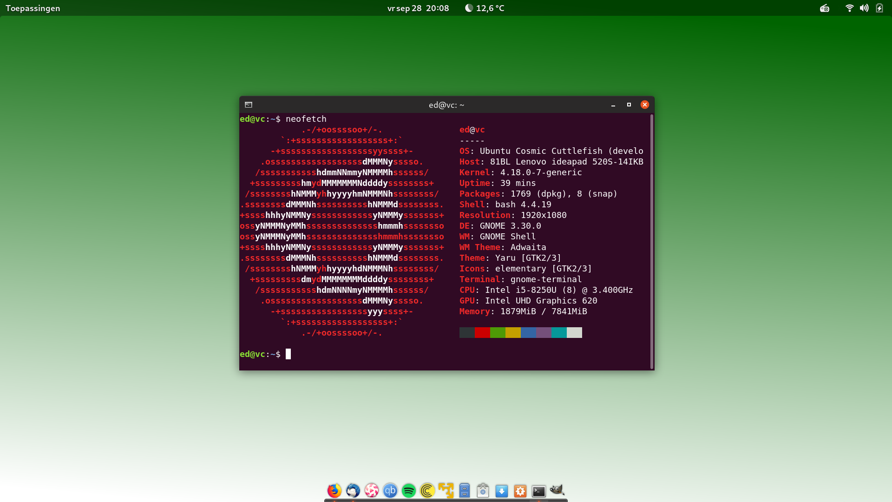Screen dimensions: 892x502
Task: Click the purple neofetch color block
Action: (544, 332)
